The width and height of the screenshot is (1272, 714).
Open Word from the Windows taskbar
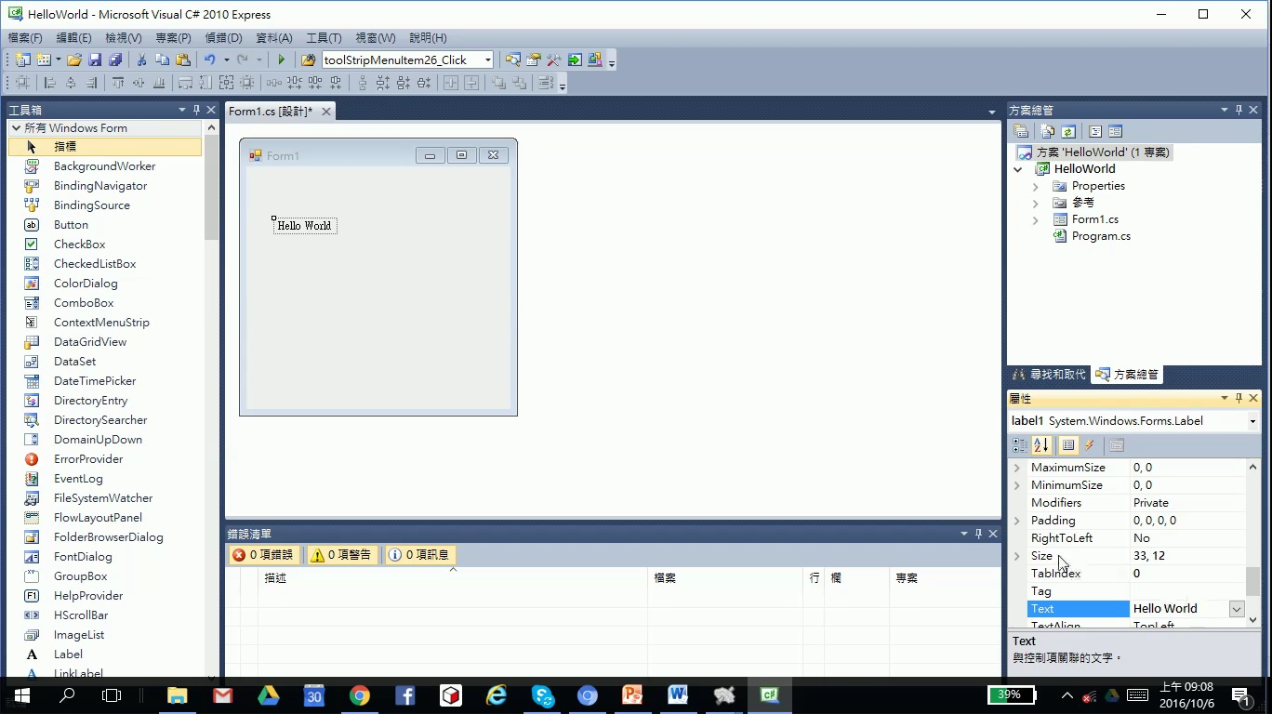click(678, 694)
